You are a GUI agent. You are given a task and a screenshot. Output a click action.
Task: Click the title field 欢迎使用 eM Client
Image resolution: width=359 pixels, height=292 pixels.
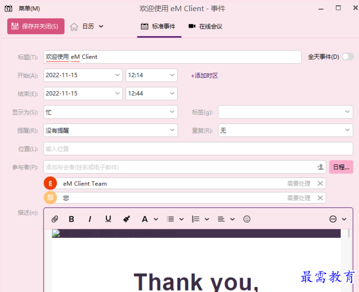pyautogui.click(x=172, y=57)
